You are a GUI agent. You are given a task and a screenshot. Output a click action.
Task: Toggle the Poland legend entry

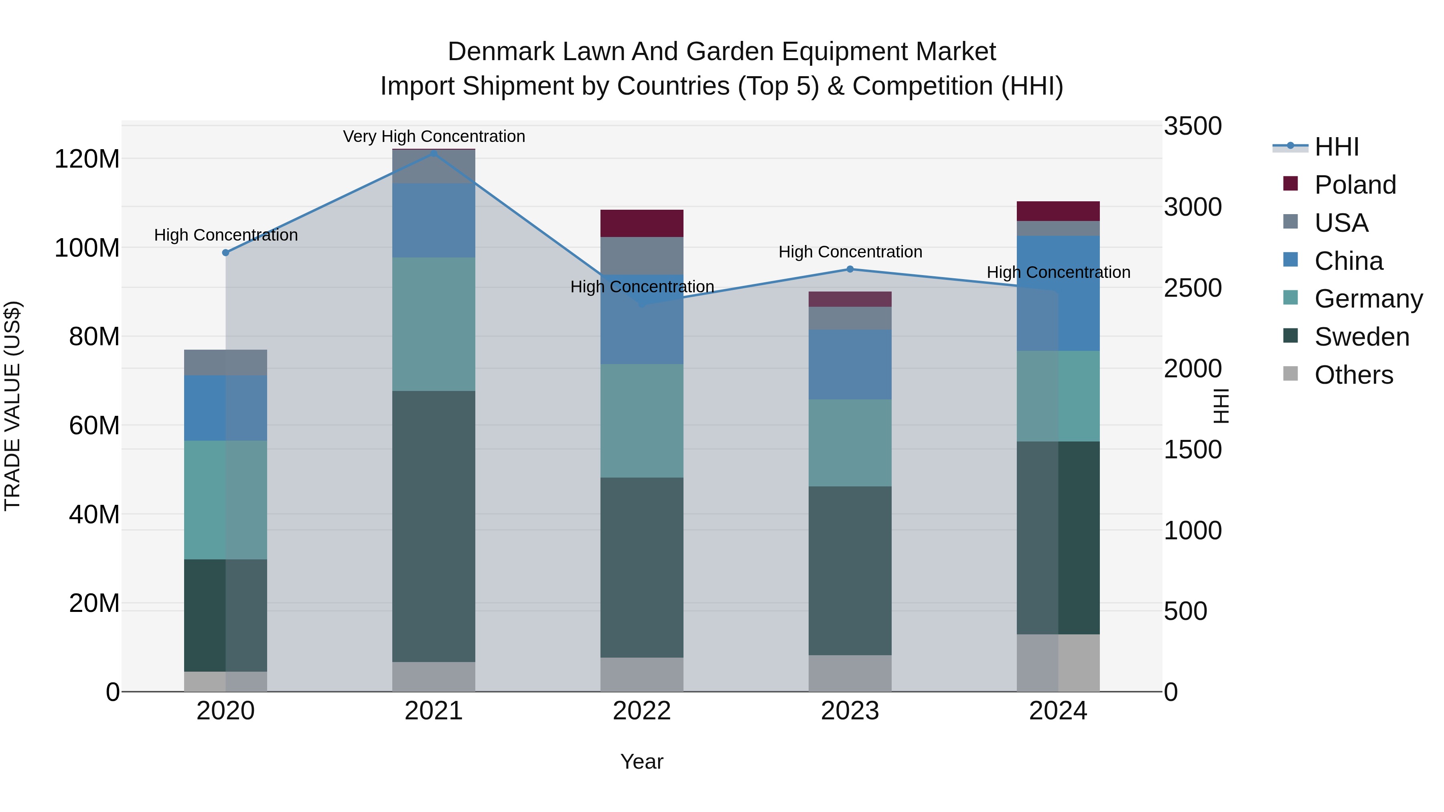(1340, 184)
